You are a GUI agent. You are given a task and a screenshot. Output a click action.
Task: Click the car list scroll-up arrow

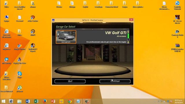[x=128, y=32]
